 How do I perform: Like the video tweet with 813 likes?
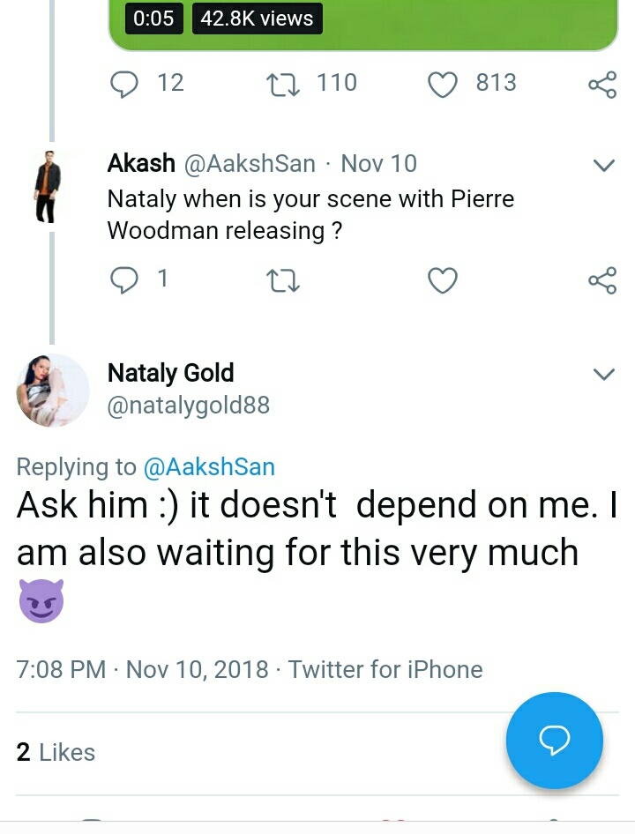[442, 84]
